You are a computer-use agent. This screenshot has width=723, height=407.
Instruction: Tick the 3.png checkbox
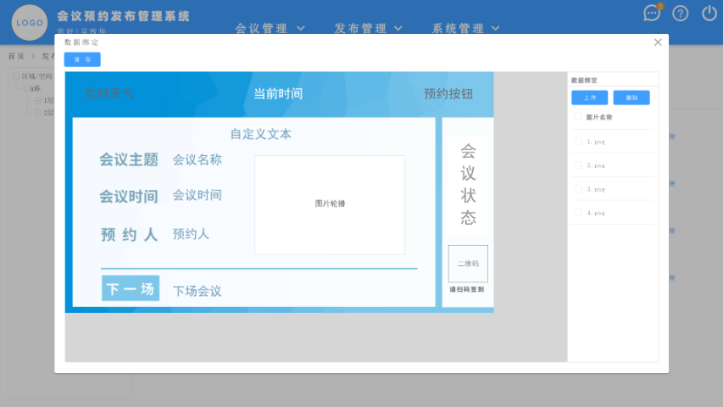(579, 189)
